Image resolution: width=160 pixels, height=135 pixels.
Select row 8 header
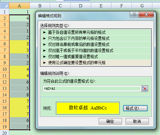4,56
